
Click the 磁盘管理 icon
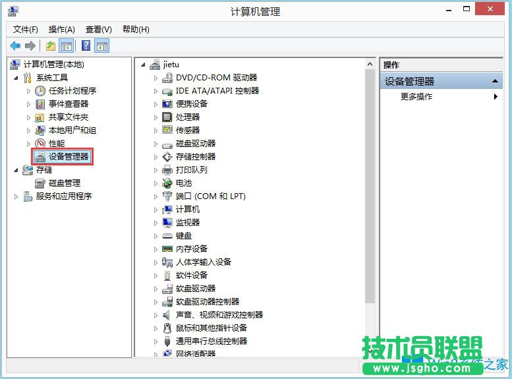click(40, 183)
